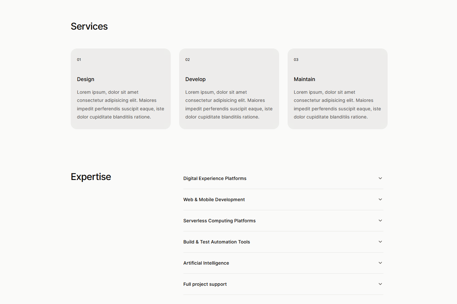Click the chevron beside Build & Test Automation Tools
457x304 pixels.
(380, 242)
